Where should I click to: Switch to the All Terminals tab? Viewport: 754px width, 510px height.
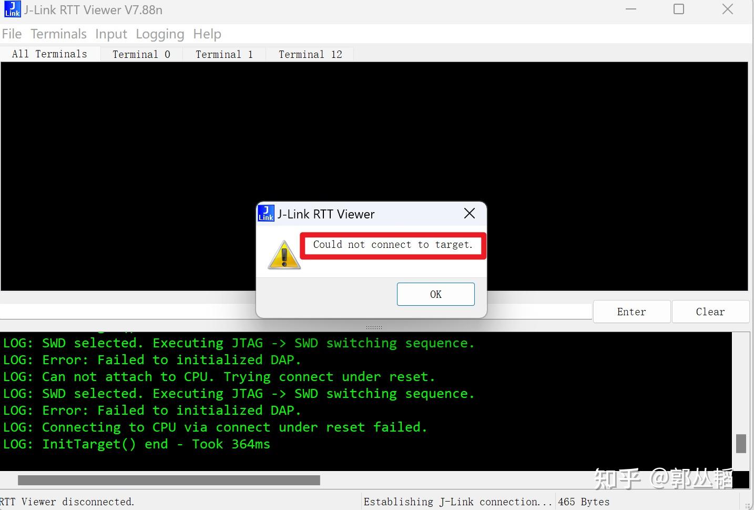click(x=49, y=53)
